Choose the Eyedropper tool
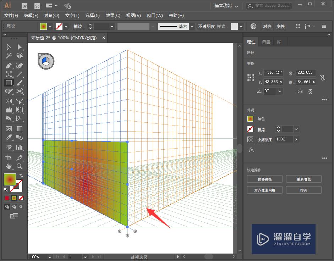Screen dimensions: 334x261 tap(9, 138)
